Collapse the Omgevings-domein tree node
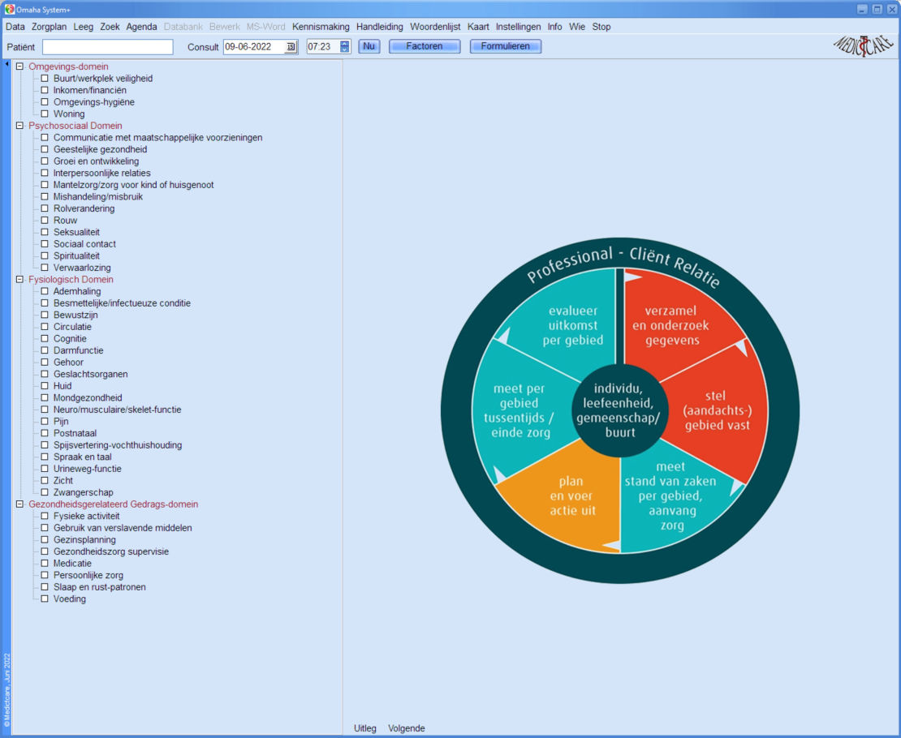This screenshot has width=901, height=738. point(19,67)
